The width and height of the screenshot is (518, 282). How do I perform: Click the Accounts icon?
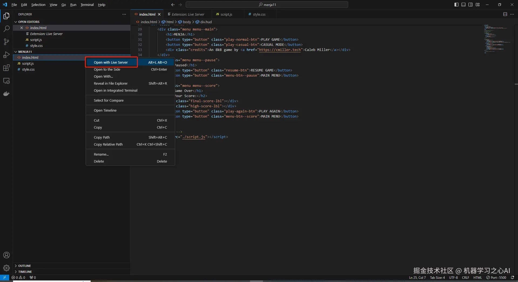[x=6, y=255]
